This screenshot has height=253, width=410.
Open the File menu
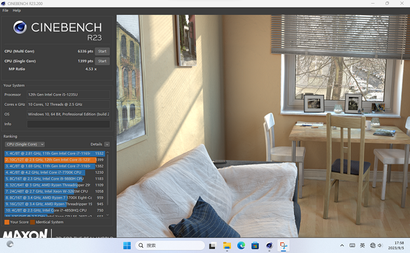tap(6, 11)
